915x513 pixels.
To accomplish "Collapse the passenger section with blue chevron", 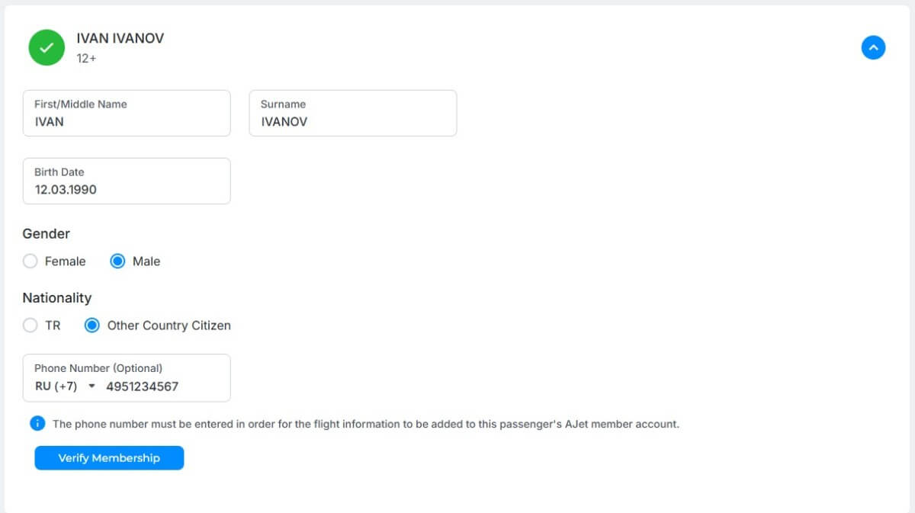I will pos(873,47).
